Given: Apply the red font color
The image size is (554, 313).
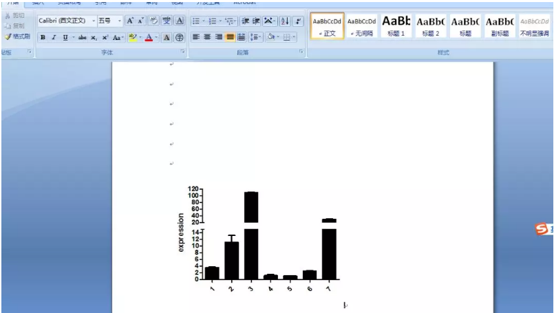Looking at the screenshot, I should pos(149,37).
